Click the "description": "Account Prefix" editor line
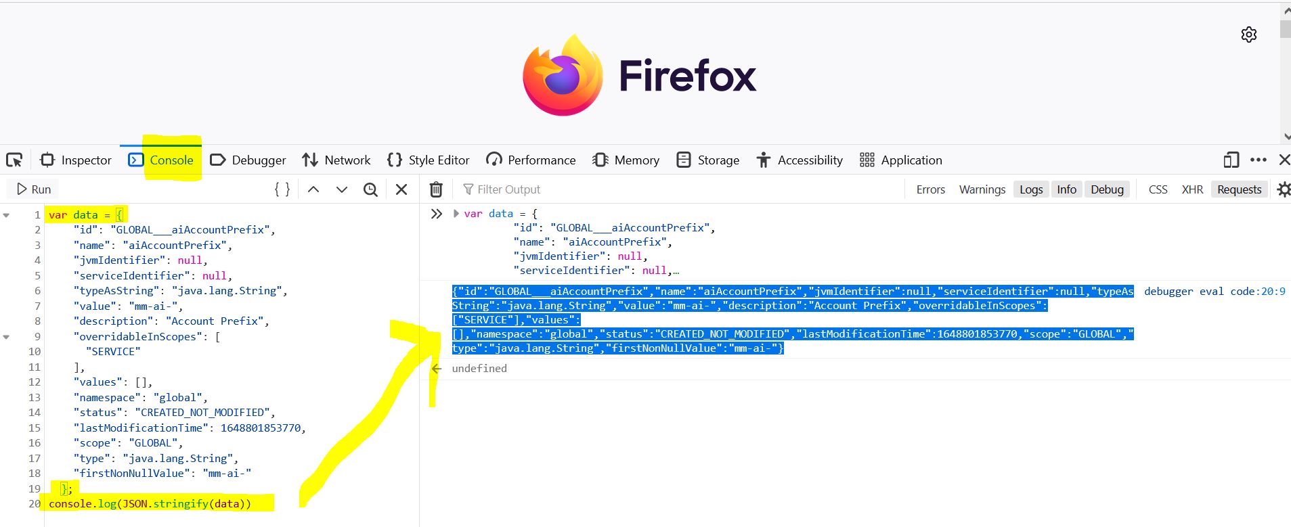Viewport: 1291px width, 527px height. (x=171, y=321)
